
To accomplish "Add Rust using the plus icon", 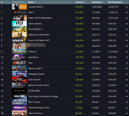I will pyautogui.click(x=127, y=63).
